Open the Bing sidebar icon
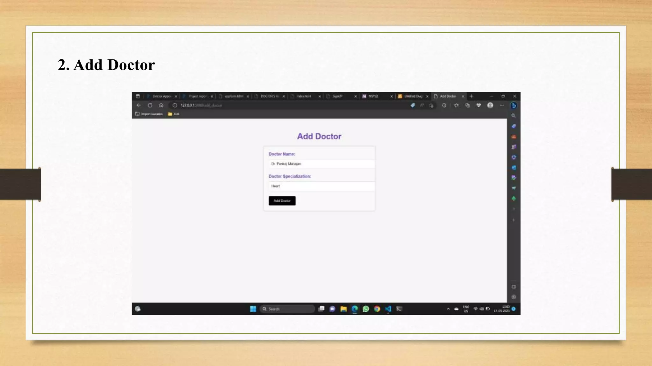Screen dimensions: 652x366 (513, 105)
